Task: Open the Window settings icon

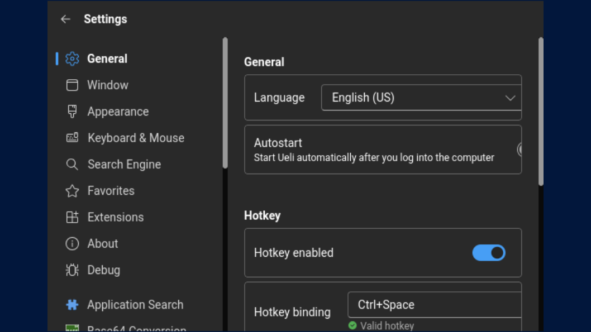Action: [x=72, y=85]
